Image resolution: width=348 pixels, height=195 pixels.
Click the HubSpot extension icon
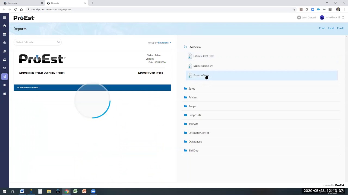pos(330,9)
